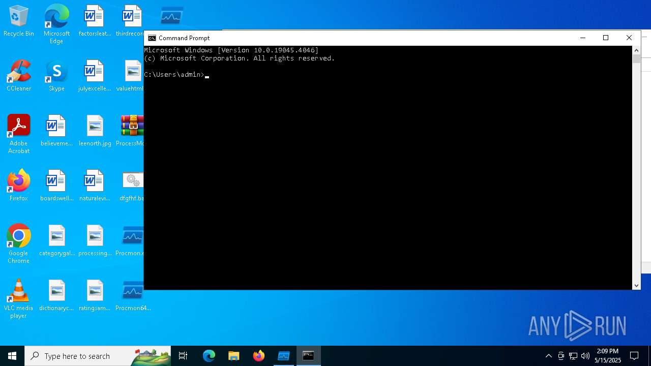651x366 pixels.
Task: Open File Explorer from taskbar
Action: click(234, 356)
